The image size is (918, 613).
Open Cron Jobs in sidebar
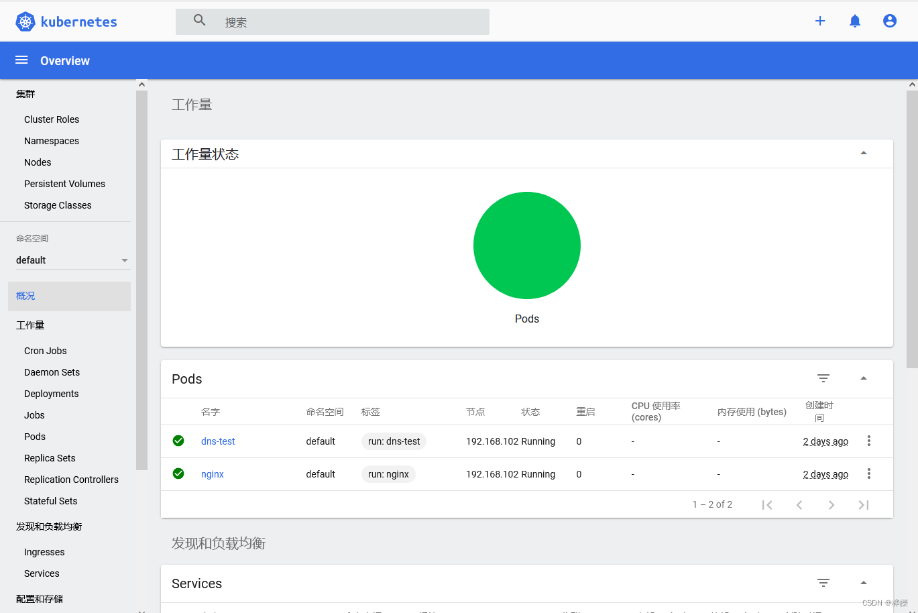[x=46, y=351]
